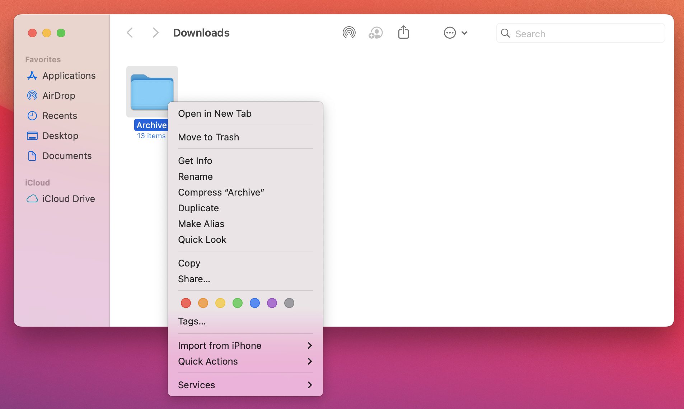Click the back navigation arrow
The image size is (684, 409).
pyautogui.click(x=130, y=33)
